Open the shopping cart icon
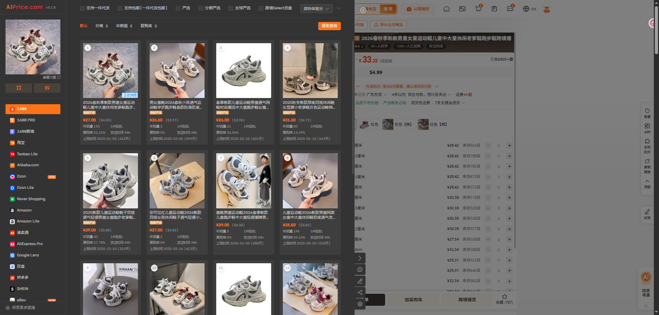The height and width of the screenshot is (315, 659). pyautogui.click(x=478, y=9)
